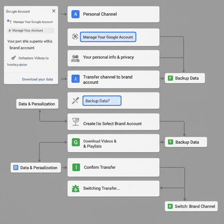Viewport: 224px width, 224px height.
Task: Click the 'Confirm Transfer' step label
Action: click(100, 167)
